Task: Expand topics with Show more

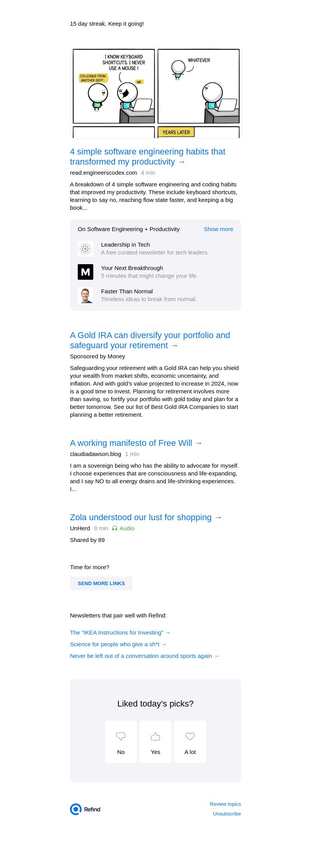Action: pyautogui.click(x=218, y=229)
